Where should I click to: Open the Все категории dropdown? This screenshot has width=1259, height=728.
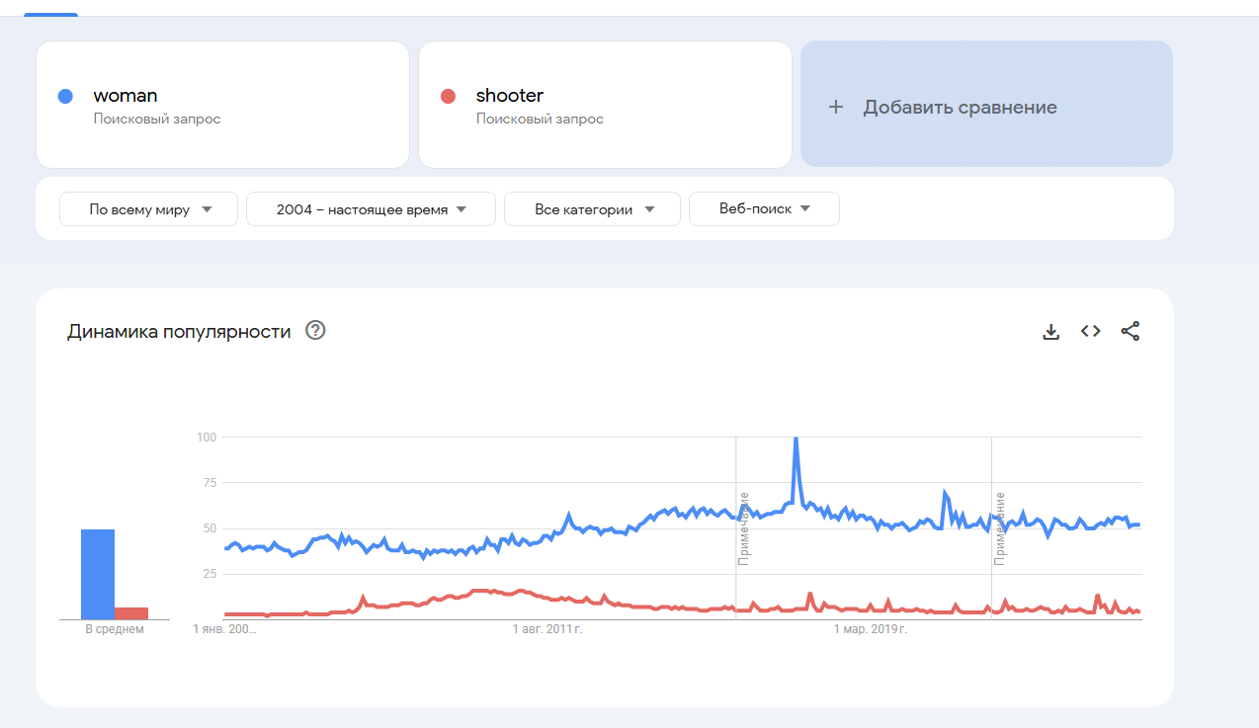[x=592, y=209]
